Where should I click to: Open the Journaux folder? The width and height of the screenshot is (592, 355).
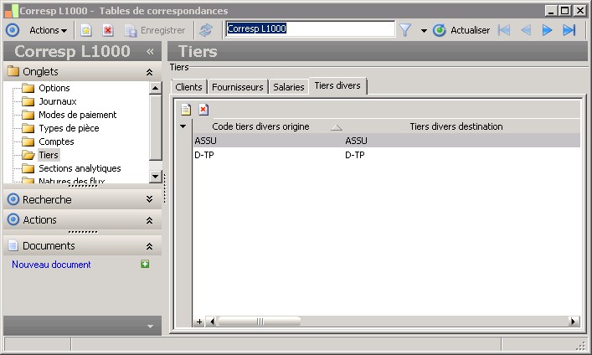[x=58, y=101]
